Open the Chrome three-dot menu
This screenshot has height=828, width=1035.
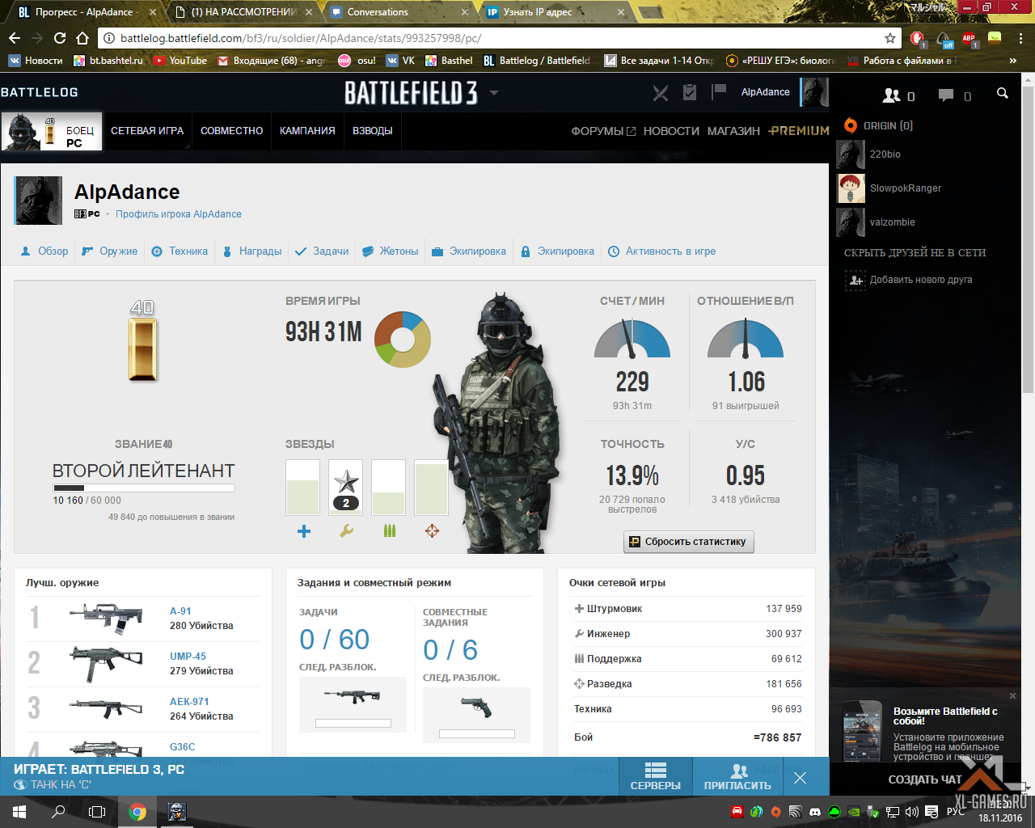tap(1021, 38)
